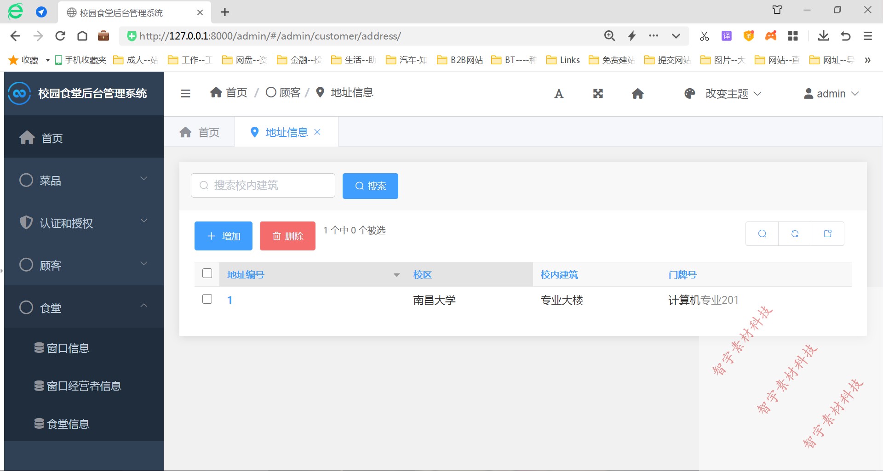Expand the 顾客 sidebar menu
Image resolution: width=883 pixels, height=471 pixels.
click(x=84, y=265)
